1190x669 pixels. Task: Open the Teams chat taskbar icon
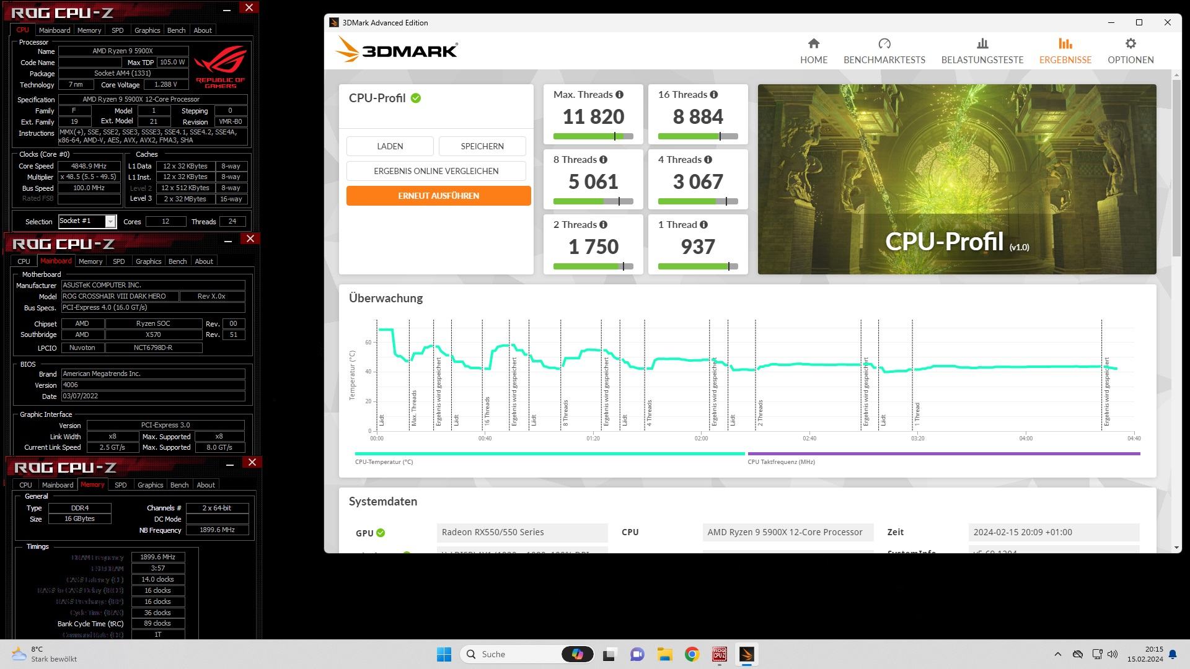(x=637, y=654)
